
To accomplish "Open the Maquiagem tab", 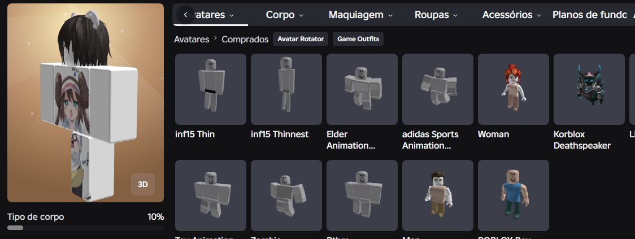I will tap(360, 15).
